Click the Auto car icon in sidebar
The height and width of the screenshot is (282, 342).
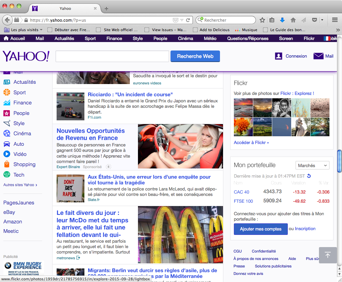pos(7,144)
